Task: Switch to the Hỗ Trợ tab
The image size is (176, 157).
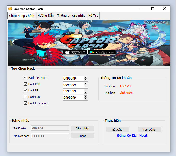Action: (x=93, y=16)
